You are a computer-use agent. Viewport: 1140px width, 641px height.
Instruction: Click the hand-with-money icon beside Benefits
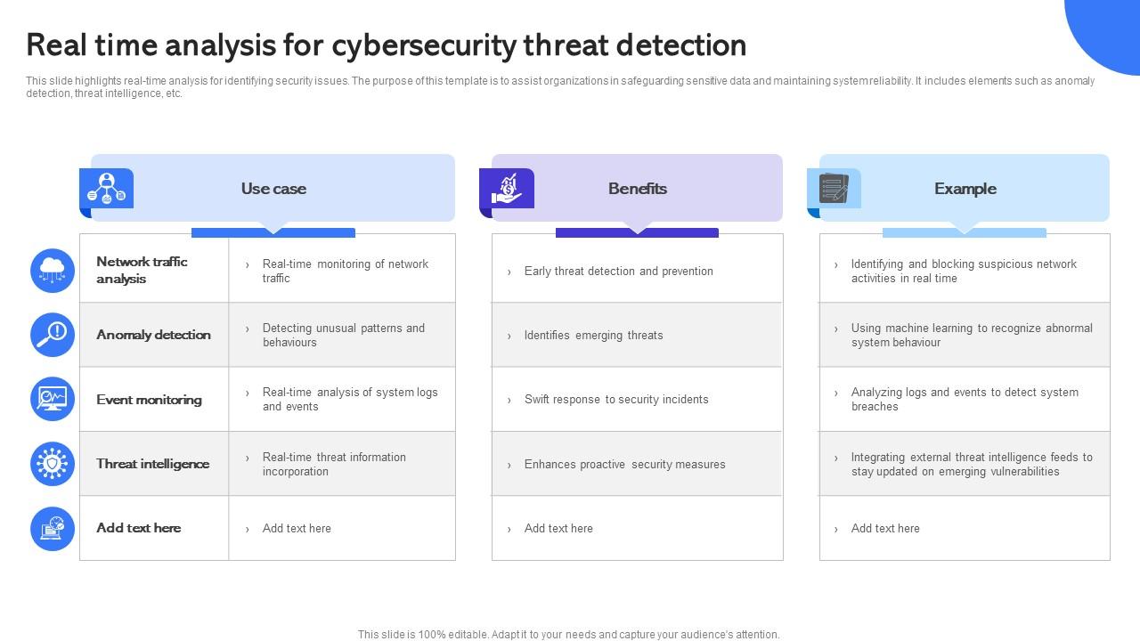click(x=507, y=189)
